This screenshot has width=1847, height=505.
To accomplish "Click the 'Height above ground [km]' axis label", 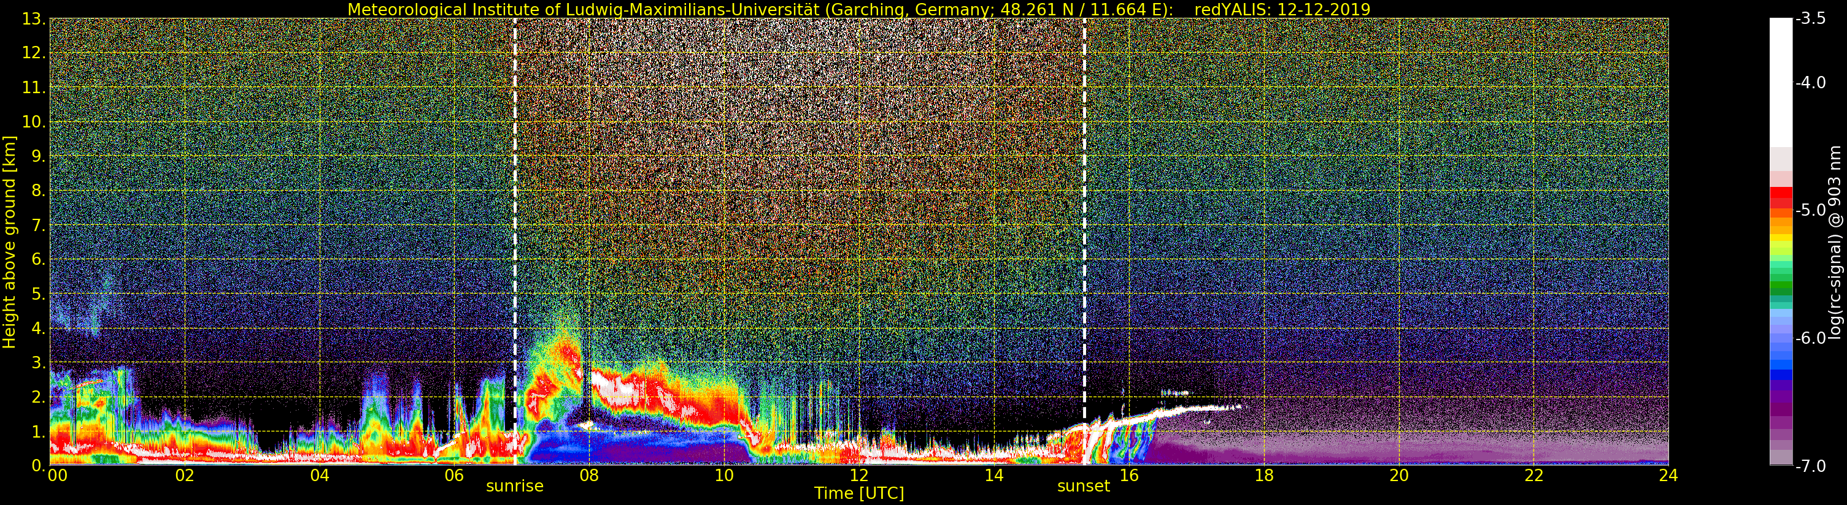I will [9, 241].
